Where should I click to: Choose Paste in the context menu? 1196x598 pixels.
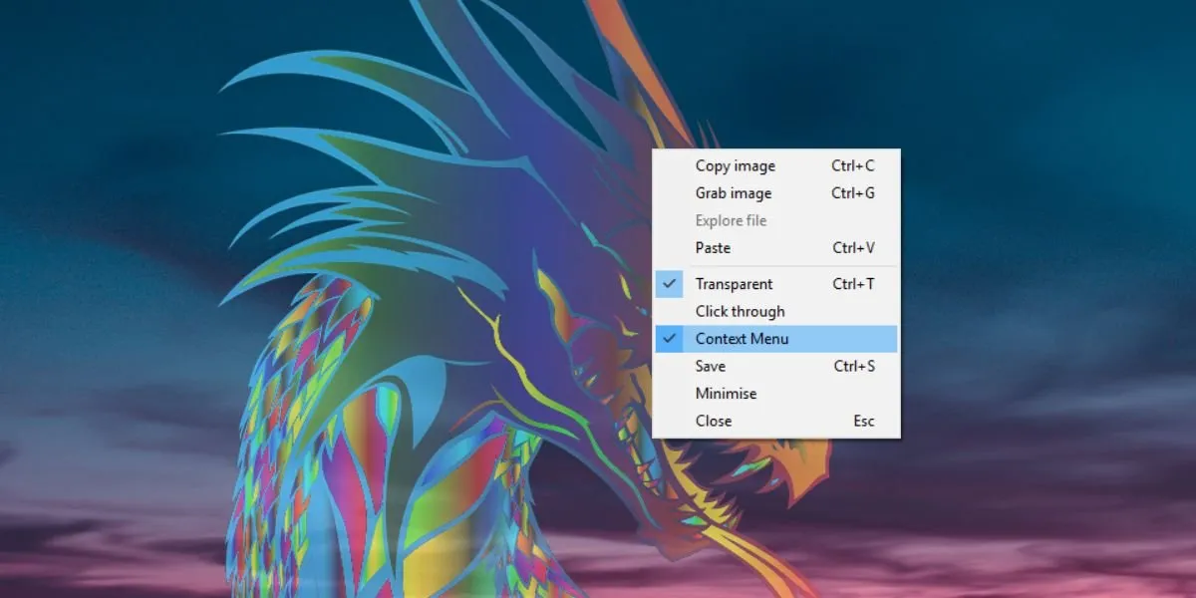pos(776,248)
